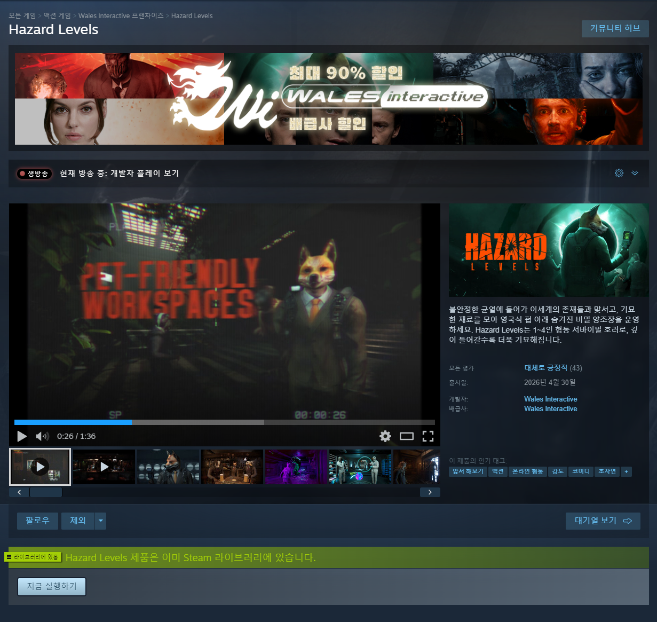Select 초자연 tag
The width and height of the screenshot is (657, 622).
(607, 471)
